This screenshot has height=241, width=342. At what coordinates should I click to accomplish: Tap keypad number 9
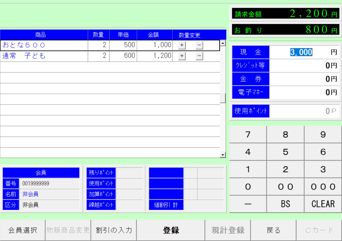pyautogui.click(x=323, y=135)
